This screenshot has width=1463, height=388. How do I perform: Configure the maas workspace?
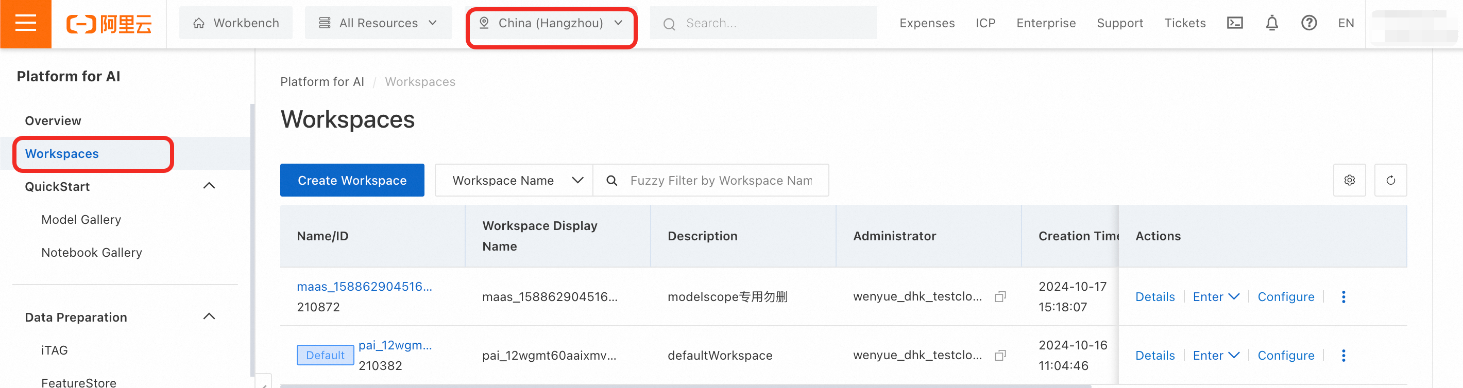pyautogui.click(x=1286, y=297)
